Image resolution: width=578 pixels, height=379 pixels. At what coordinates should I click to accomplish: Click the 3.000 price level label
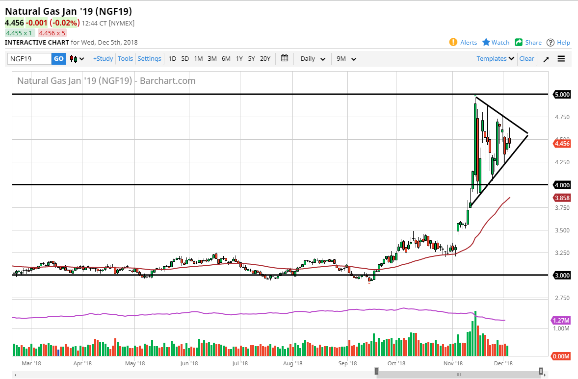[x=562, y=275]
